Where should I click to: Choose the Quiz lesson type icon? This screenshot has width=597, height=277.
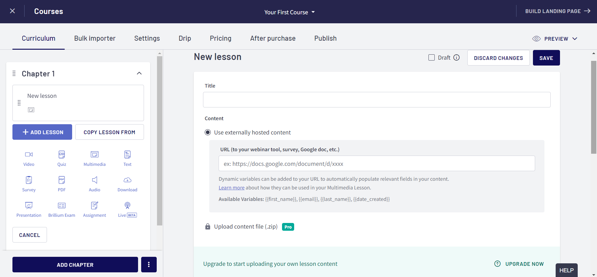(x=62, y=155)
